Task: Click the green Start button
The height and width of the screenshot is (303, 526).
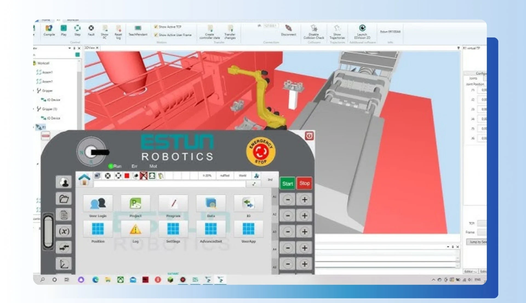Action: [x=288, y=184]
